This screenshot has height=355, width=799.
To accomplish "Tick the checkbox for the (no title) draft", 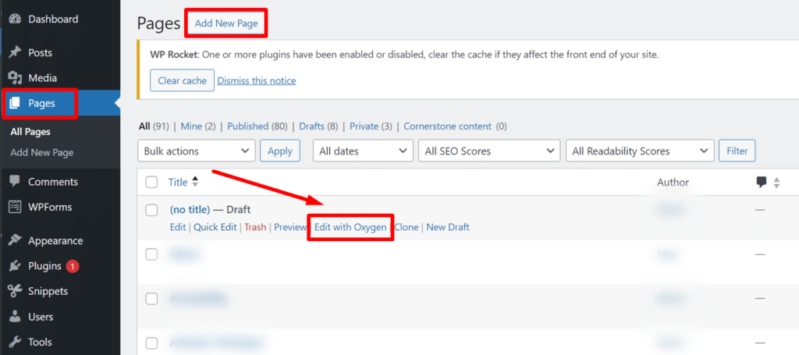I will tap(151, 210).
